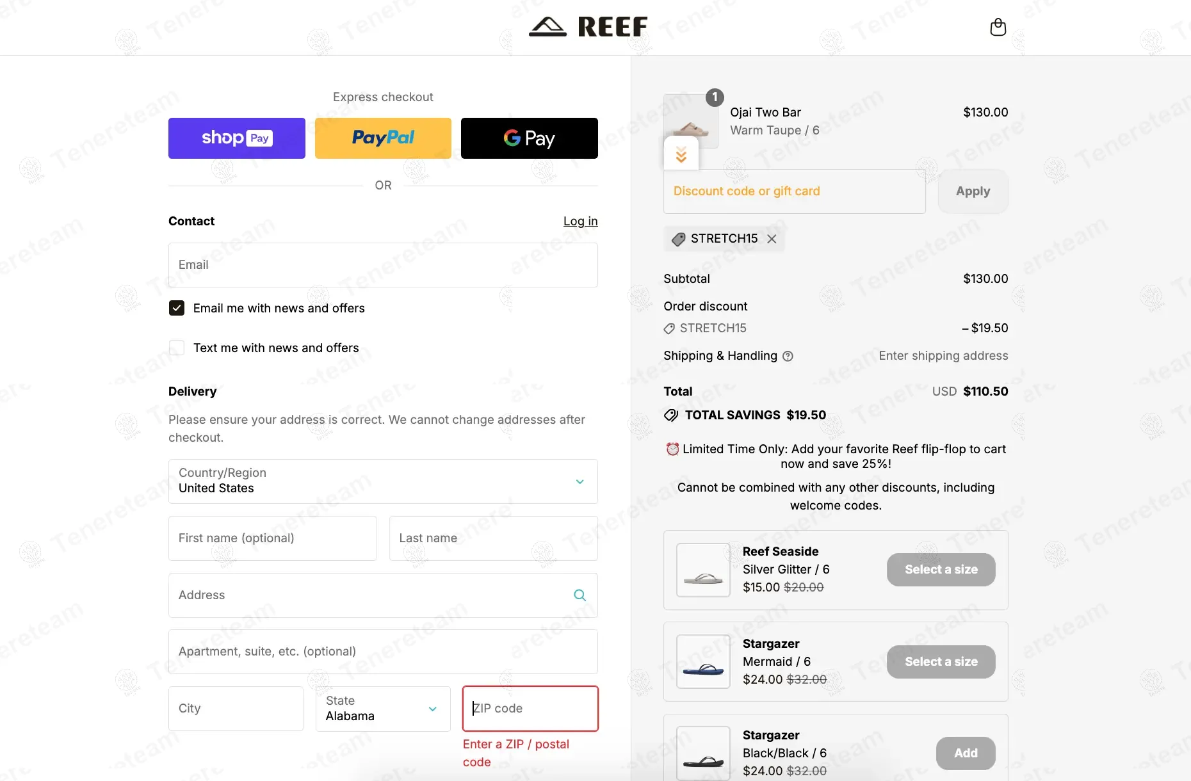1191x781 pixels.
Task: Click the Ojai Two Bar product thumbnail
Action: click(690, 120)
